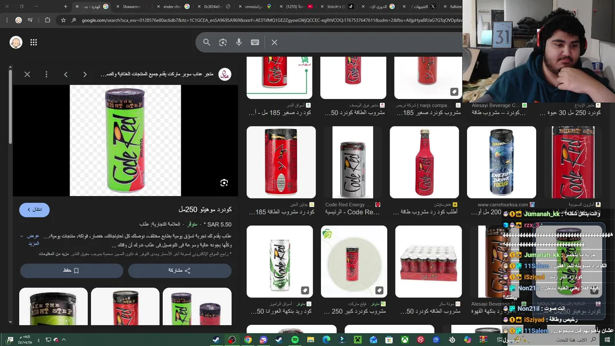The height and width of the screenshot is (346, 615).
Task: Bookmark this page with the star icon
Action: 63,20
